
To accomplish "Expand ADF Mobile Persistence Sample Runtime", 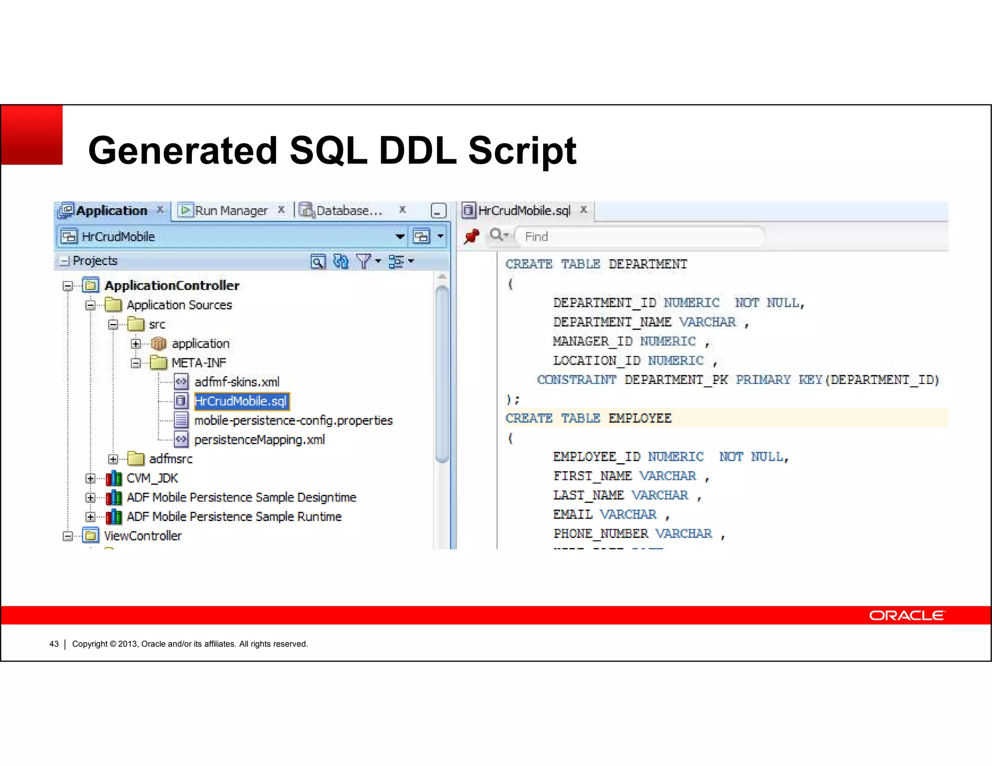I will pyautogui.click(x=90, y=517).
